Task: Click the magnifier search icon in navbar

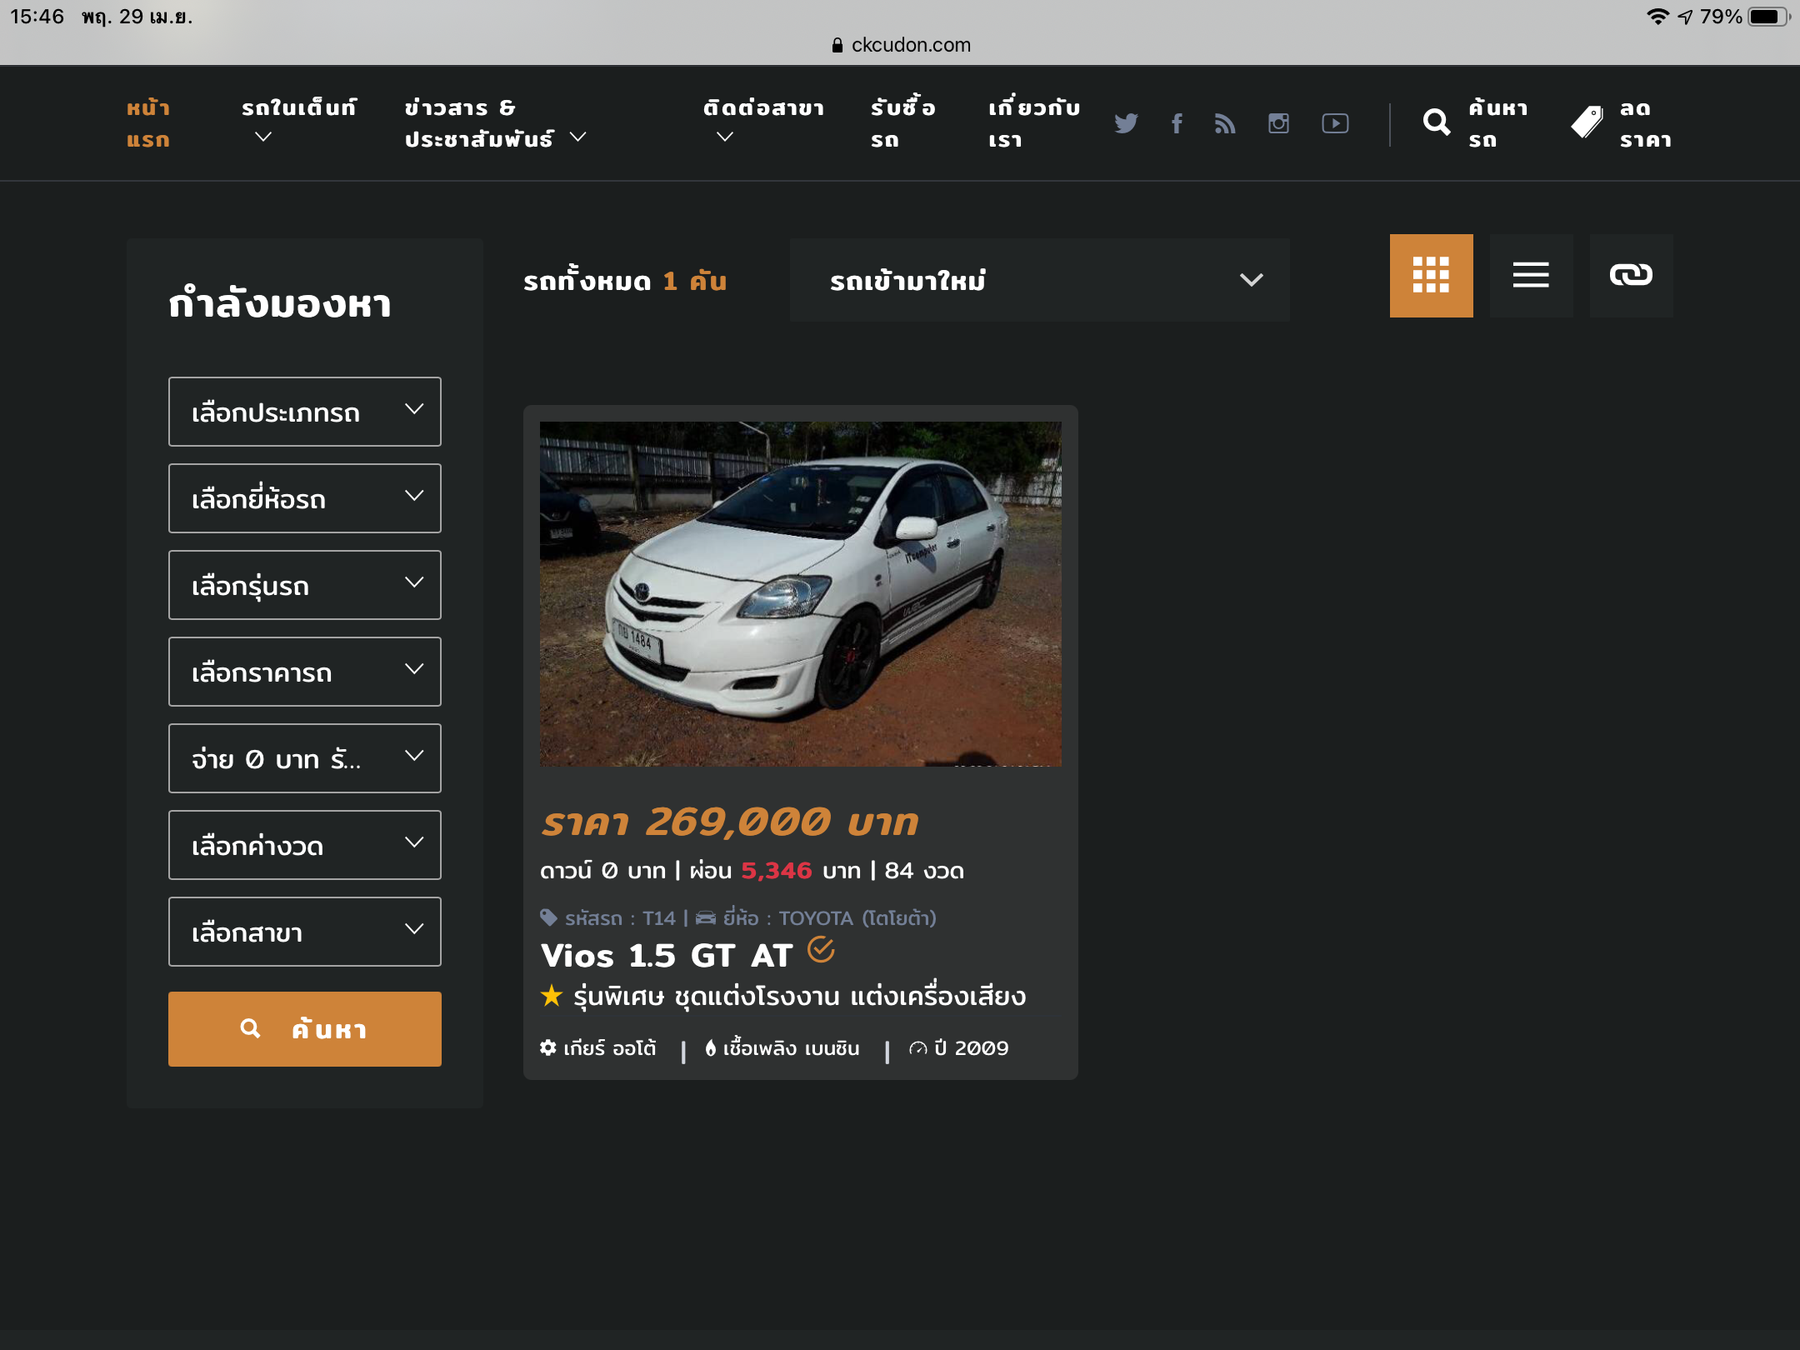Action: (x=1436, y=123)
